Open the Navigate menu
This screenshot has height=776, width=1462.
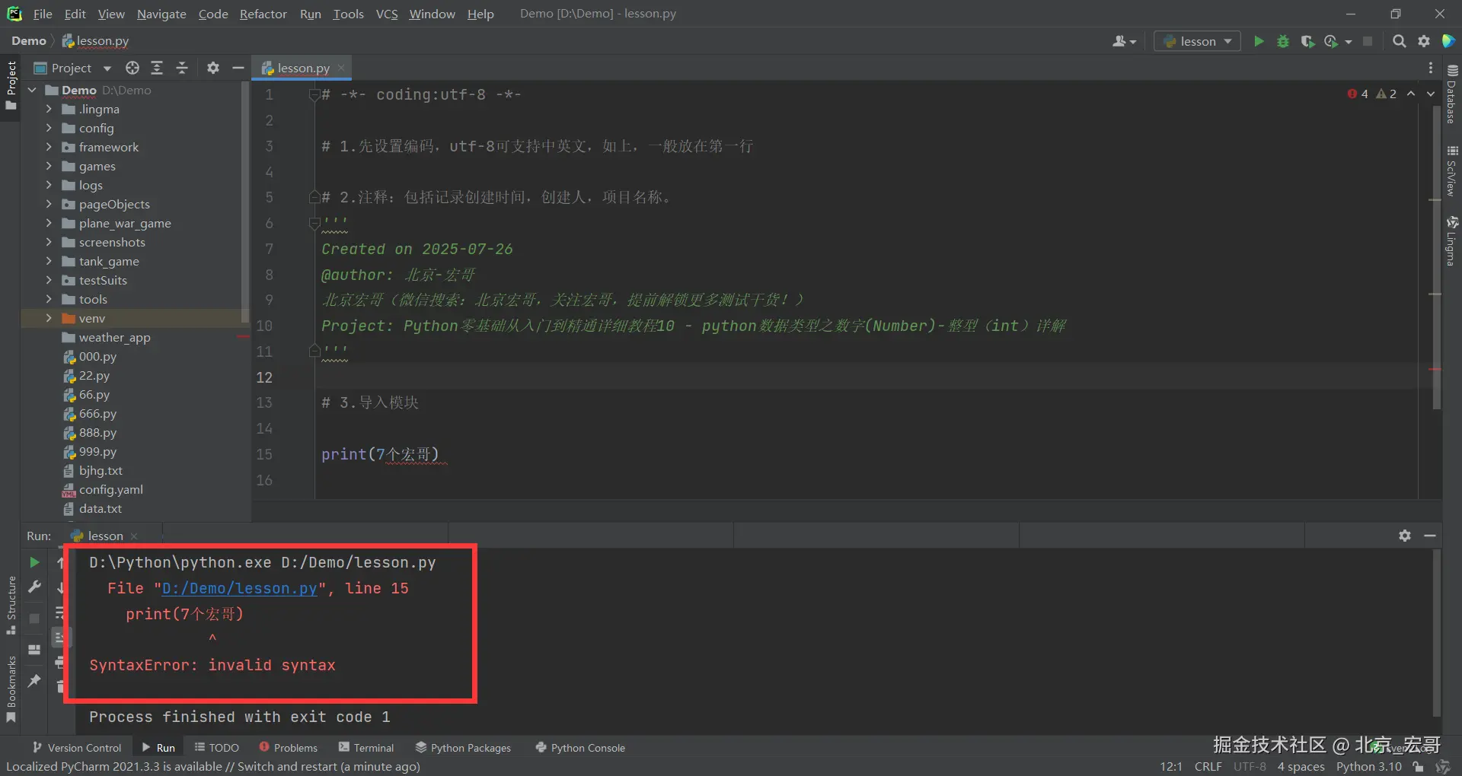point(161,14)
